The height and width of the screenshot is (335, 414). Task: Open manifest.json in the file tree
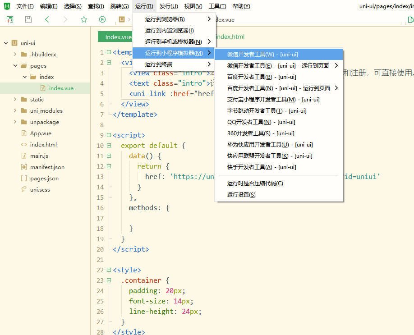[47, 167]
